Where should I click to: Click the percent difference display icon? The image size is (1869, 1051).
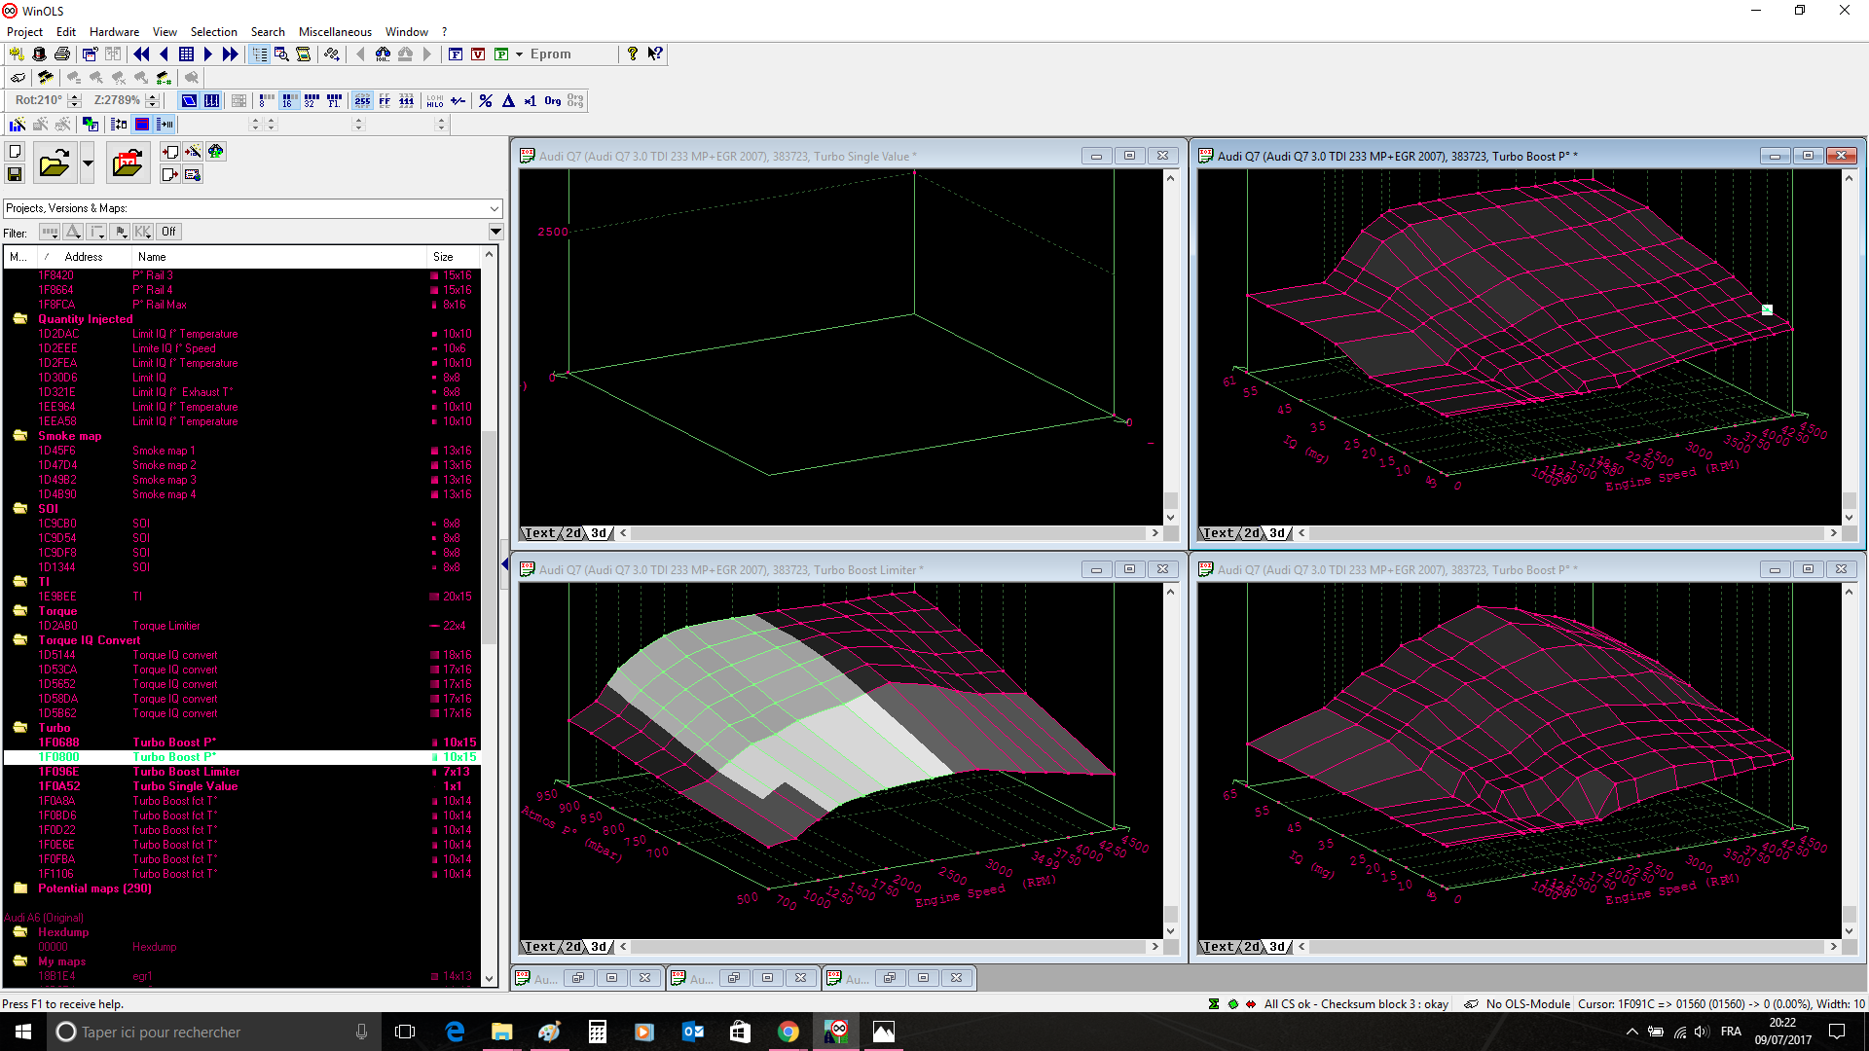pyautogui.click(x=486, y=100)
